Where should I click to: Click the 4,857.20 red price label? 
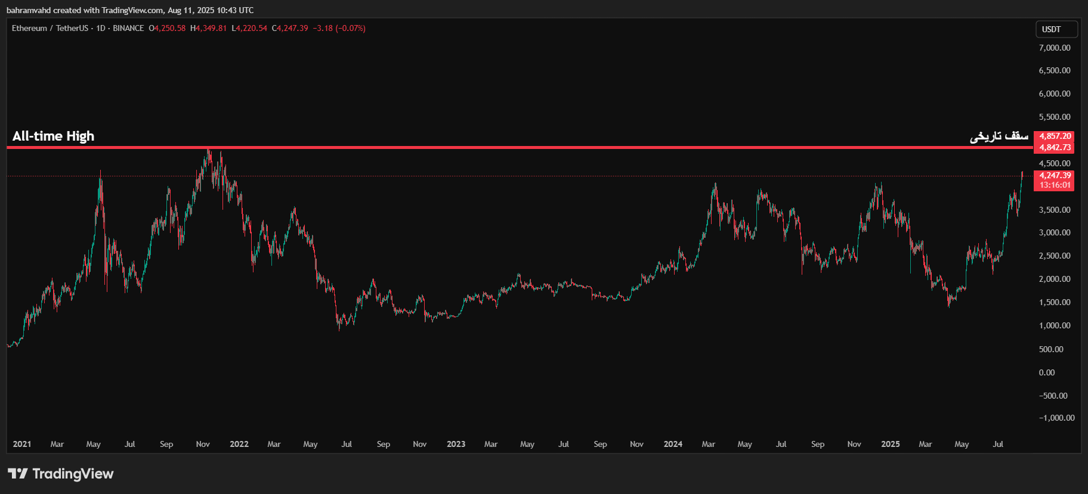pos(1055,136)
